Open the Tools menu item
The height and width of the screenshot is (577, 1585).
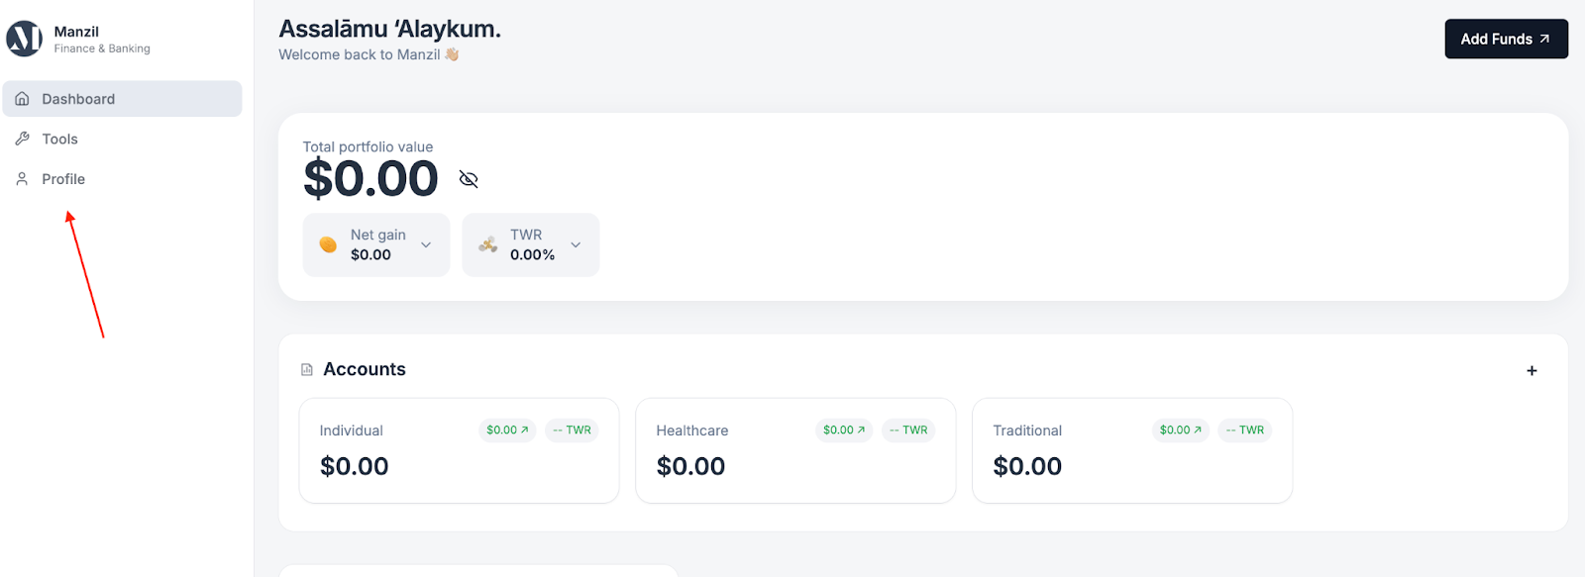[x=59, y=139]
